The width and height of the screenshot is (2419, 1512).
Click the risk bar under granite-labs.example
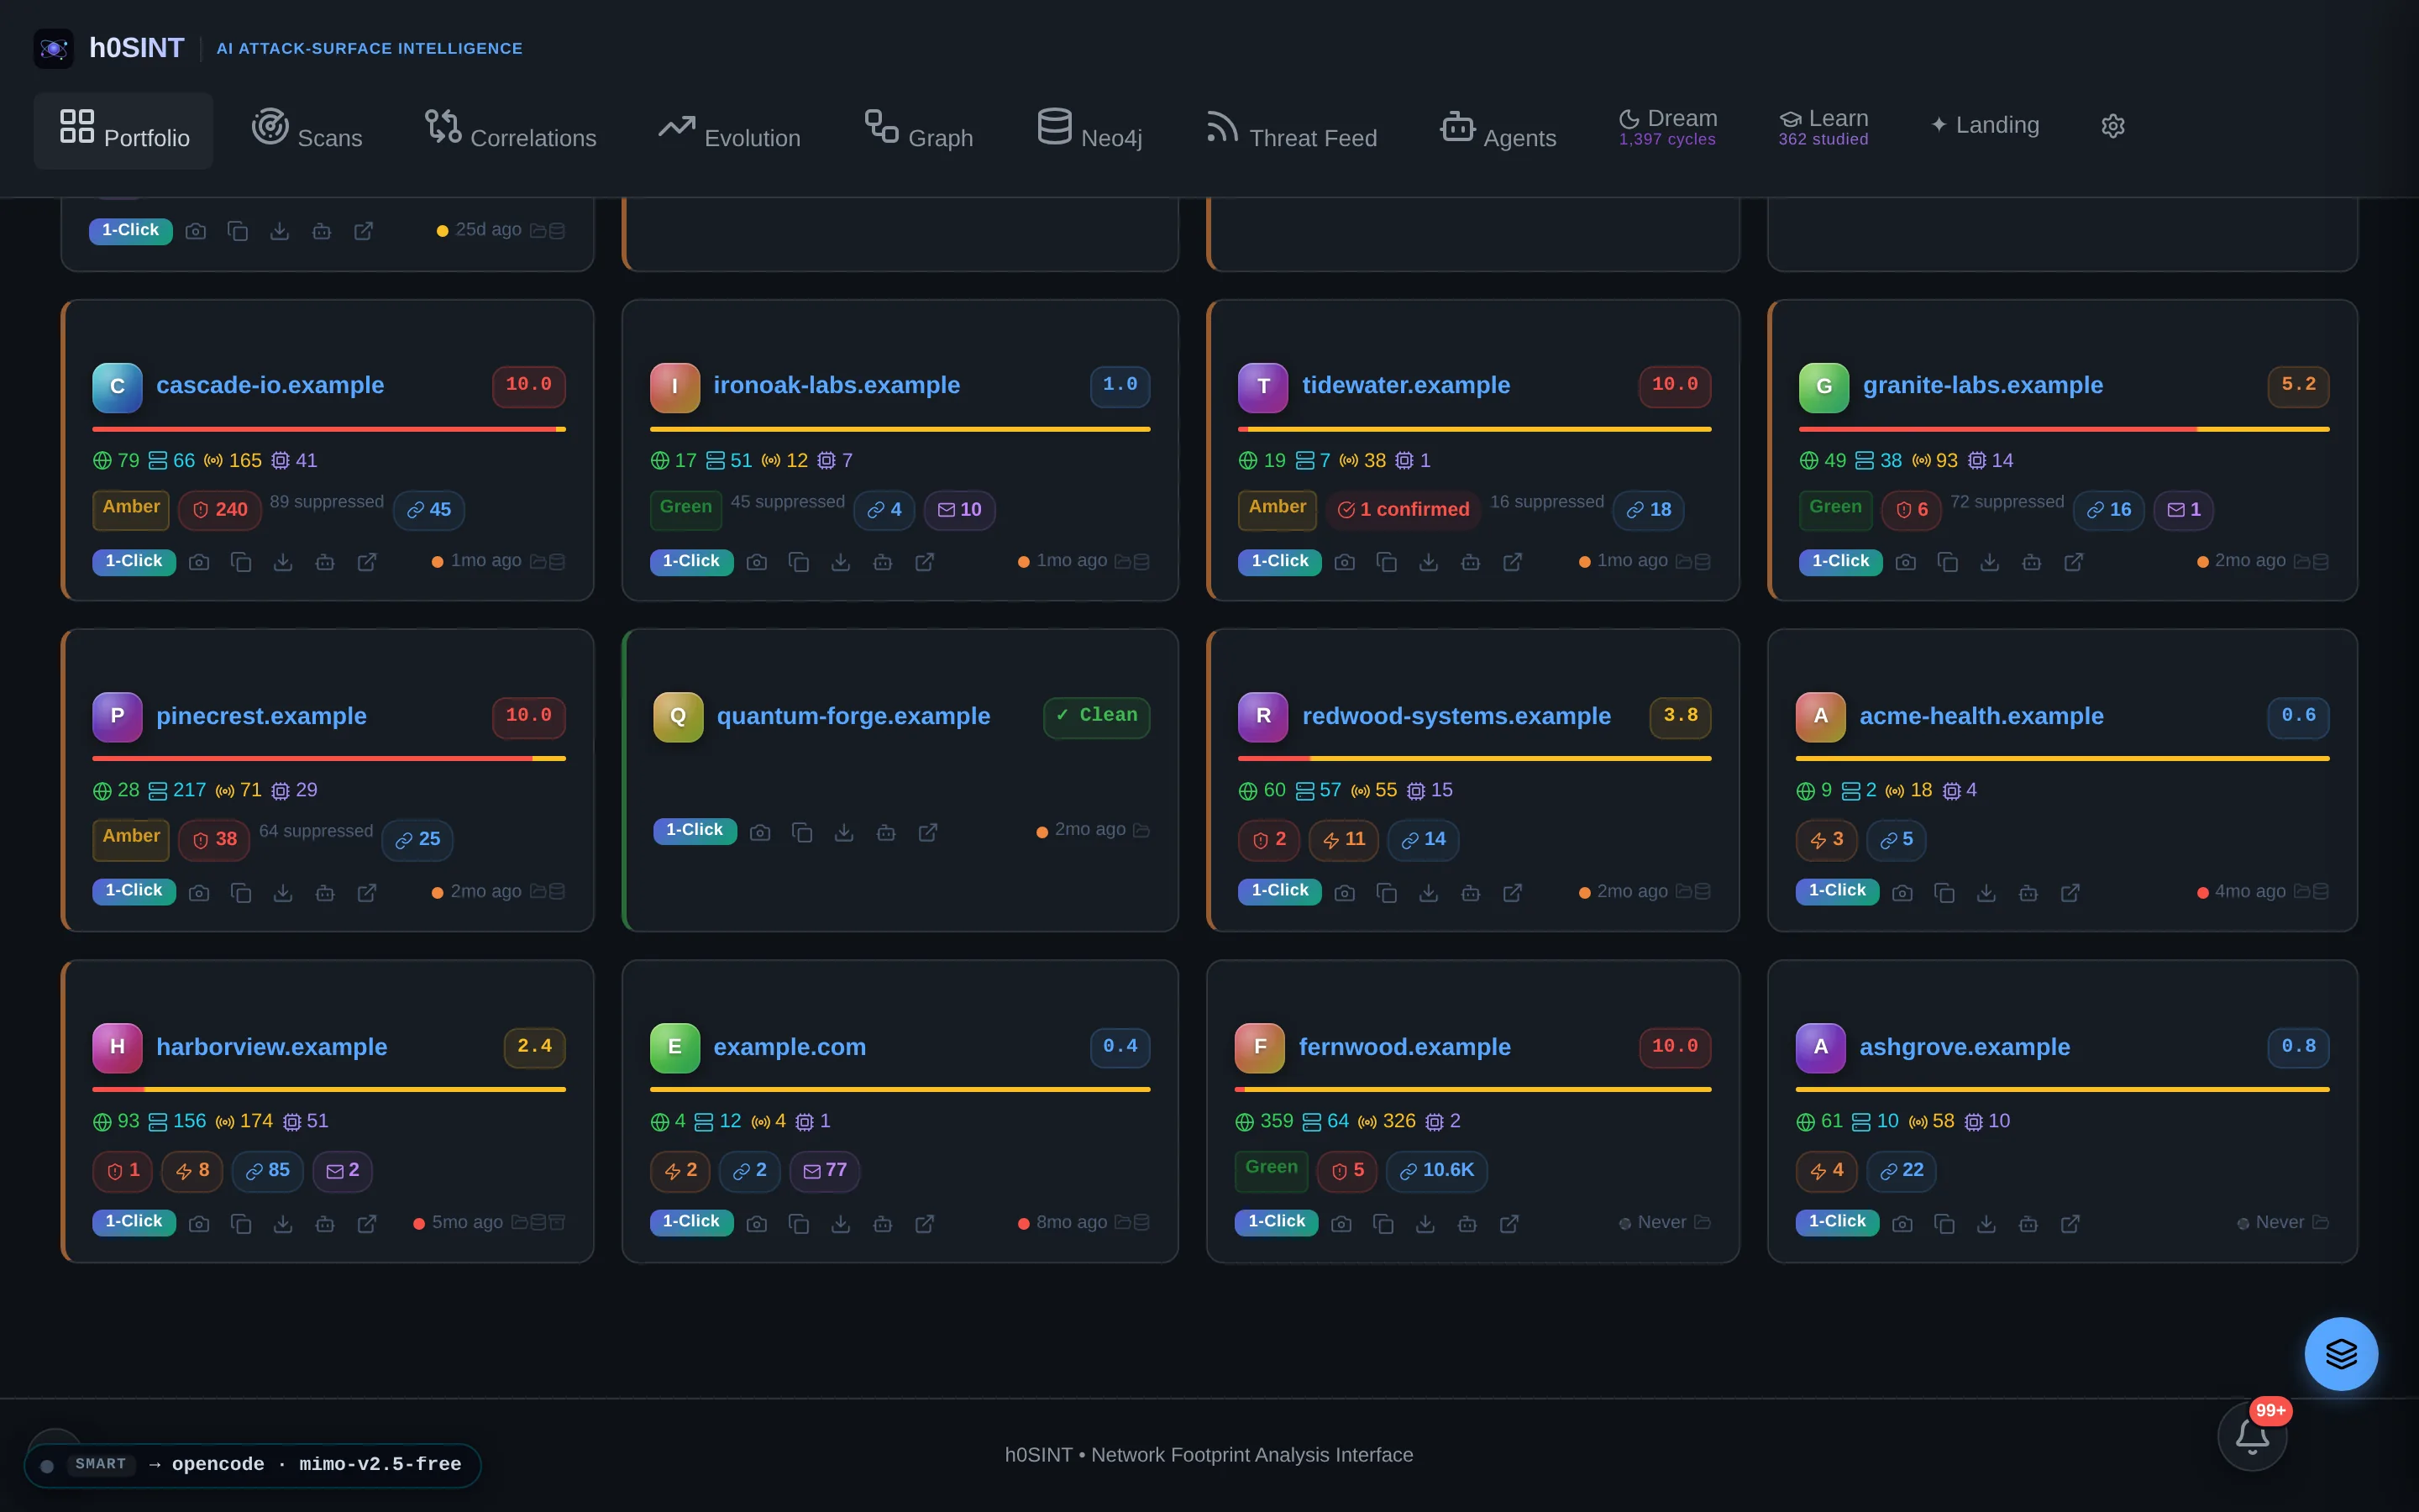(x=2065, y=429)
